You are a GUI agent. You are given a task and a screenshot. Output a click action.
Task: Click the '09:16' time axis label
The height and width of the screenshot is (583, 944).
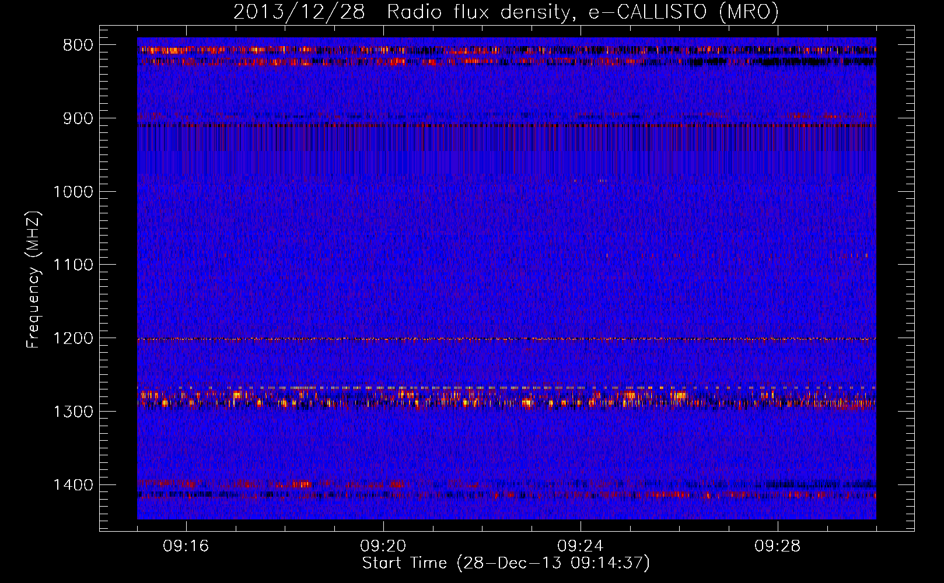tap(186, 546)
